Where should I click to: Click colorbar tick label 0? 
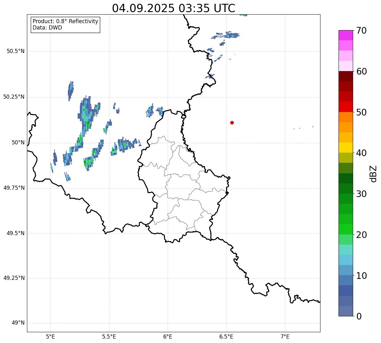click(x=359, y=316)
